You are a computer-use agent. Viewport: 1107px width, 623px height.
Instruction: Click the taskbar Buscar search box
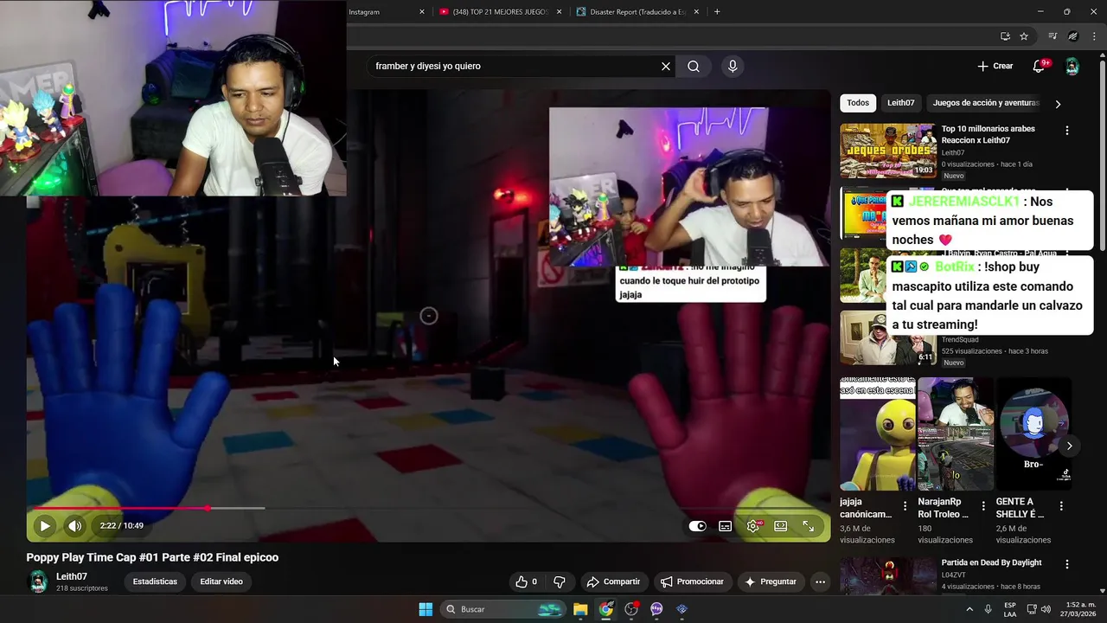(x=504, y=609)
